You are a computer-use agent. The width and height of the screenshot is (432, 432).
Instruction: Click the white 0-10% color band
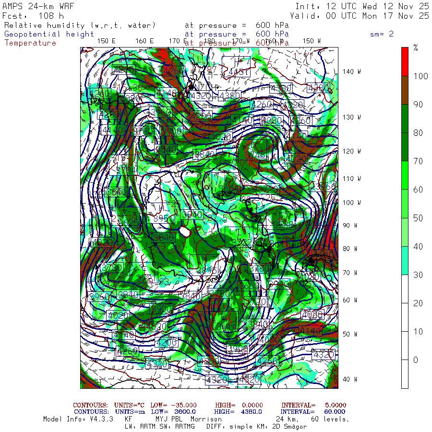point(405,346)
